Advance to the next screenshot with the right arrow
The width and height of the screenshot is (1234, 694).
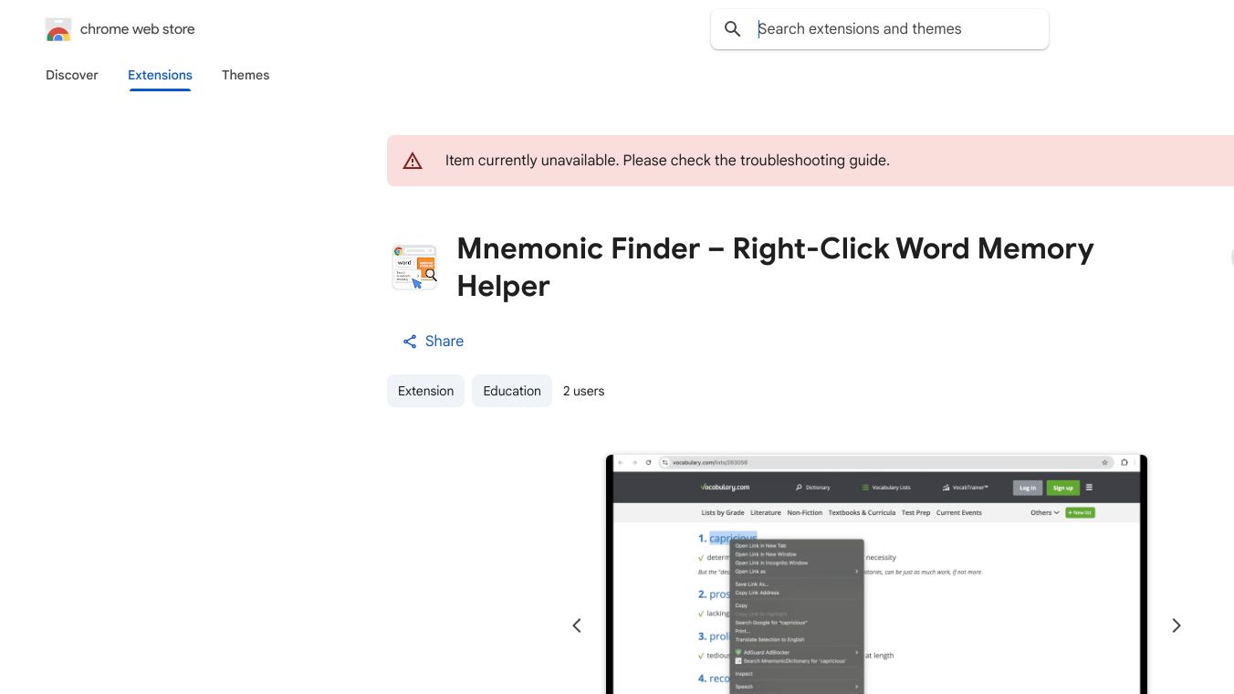pyautogui.click(x=1176, y=626)
